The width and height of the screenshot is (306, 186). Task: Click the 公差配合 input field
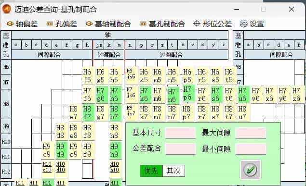[x=180, y=149]
